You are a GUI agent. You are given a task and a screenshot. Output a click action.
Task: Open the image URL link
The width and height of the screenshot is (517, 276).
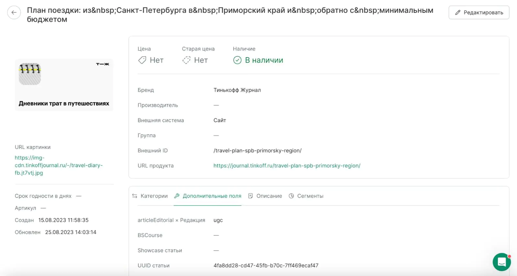tap(59, 165)
